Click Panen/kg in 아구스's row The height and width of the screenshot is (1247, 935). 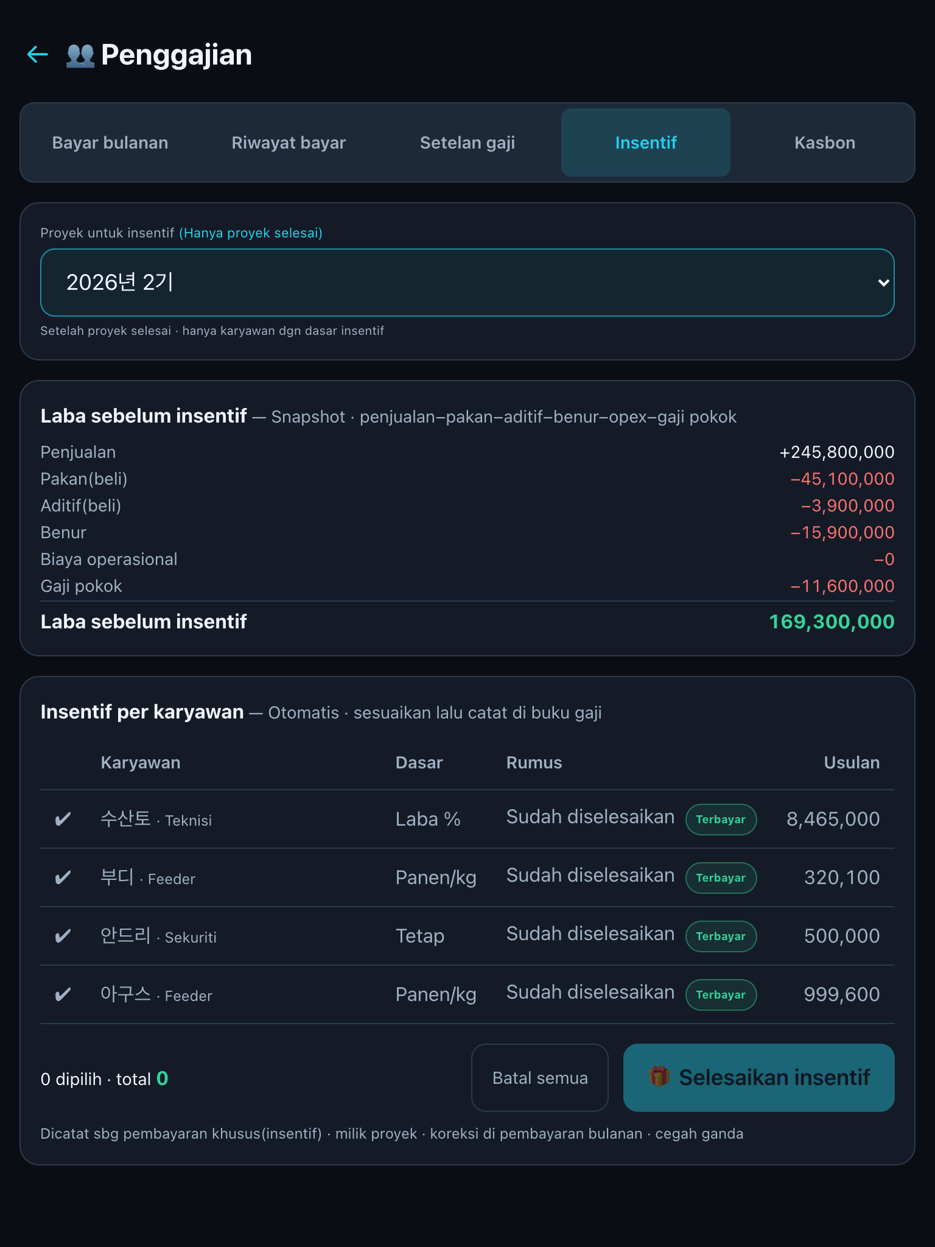436,994
